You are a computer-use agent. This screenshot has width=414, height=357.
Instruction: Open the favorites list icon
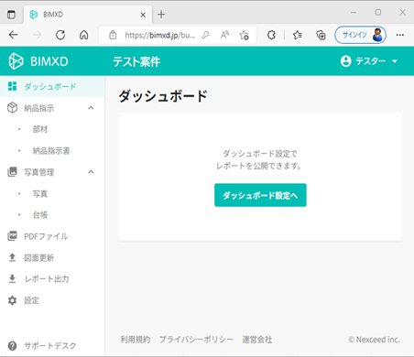click(x=297, y=35)
